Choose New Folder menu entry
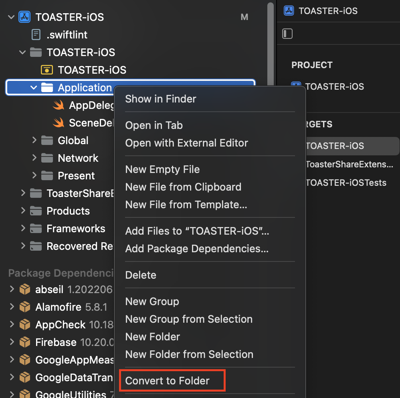The image size is (400, 398). click(x=153, y=337)
